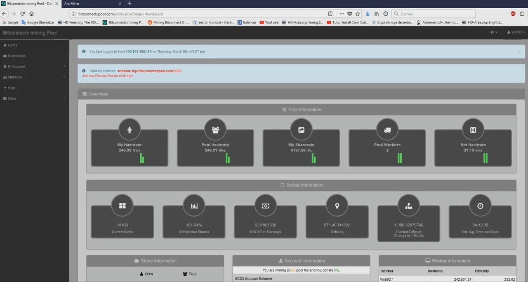
Task: Click the Expected Shares bar-chart icon
Action: [x=194, y=206]
